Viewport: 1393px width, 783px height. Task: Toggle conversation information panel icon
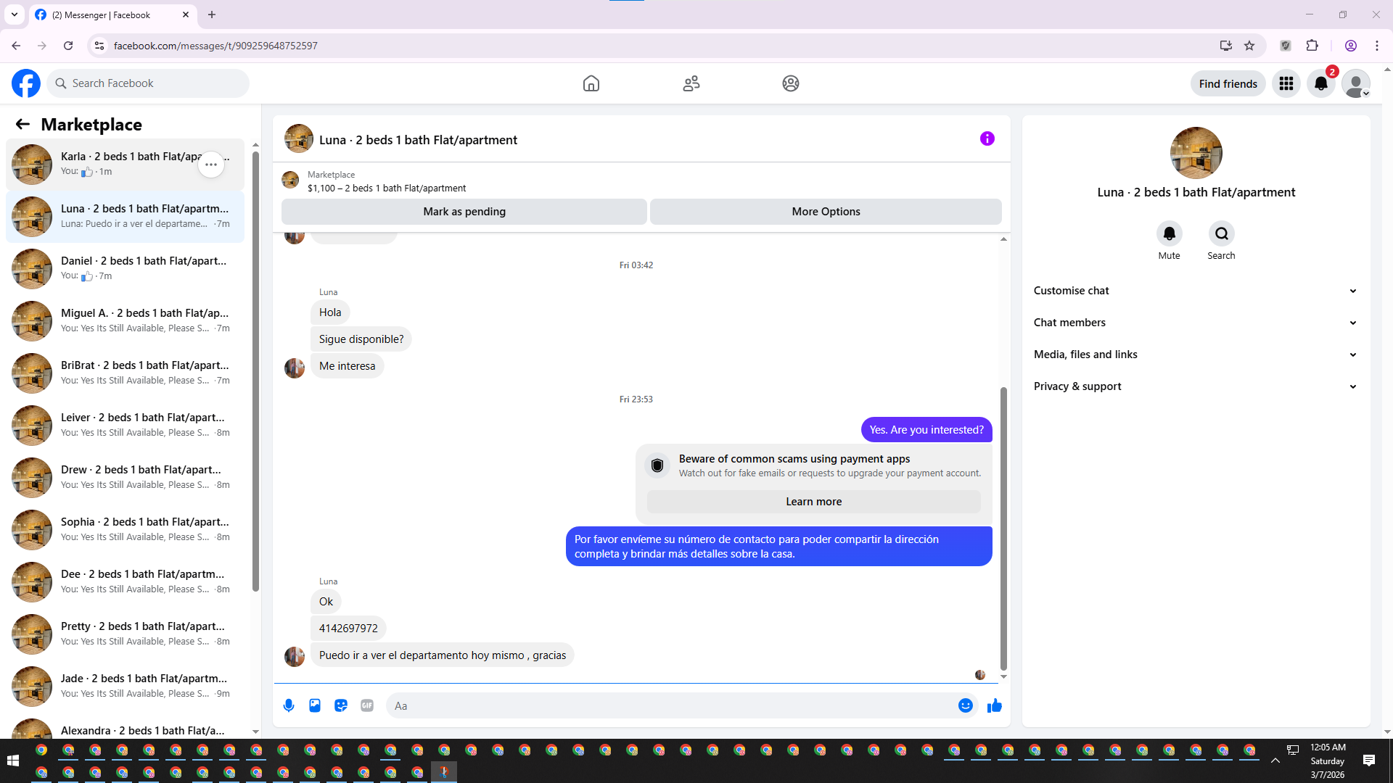pyautogui.click(x=987, y=138)
